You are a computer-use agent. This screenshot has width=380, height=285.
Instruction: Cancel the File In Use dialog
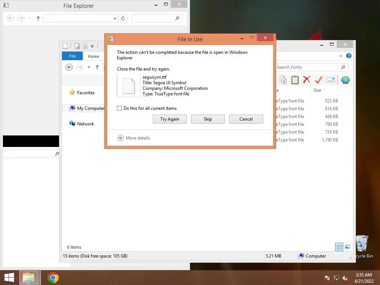(x=246, y=119)
